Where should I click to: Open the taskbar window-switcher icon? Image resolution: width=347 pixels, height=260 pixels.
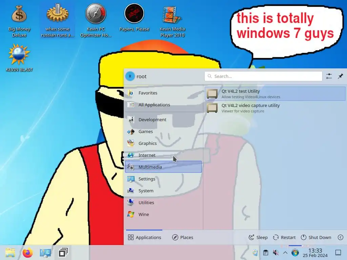(63, 253)
